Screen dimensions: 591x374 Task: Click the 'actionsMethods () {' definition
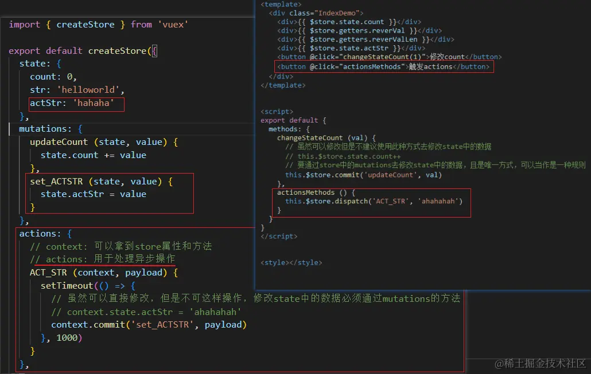(316, 192)
